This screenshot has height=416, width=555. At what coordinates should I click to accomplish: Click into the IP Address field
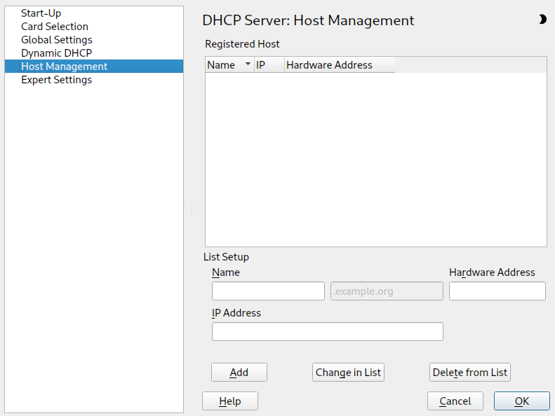[x=327, y=332]
